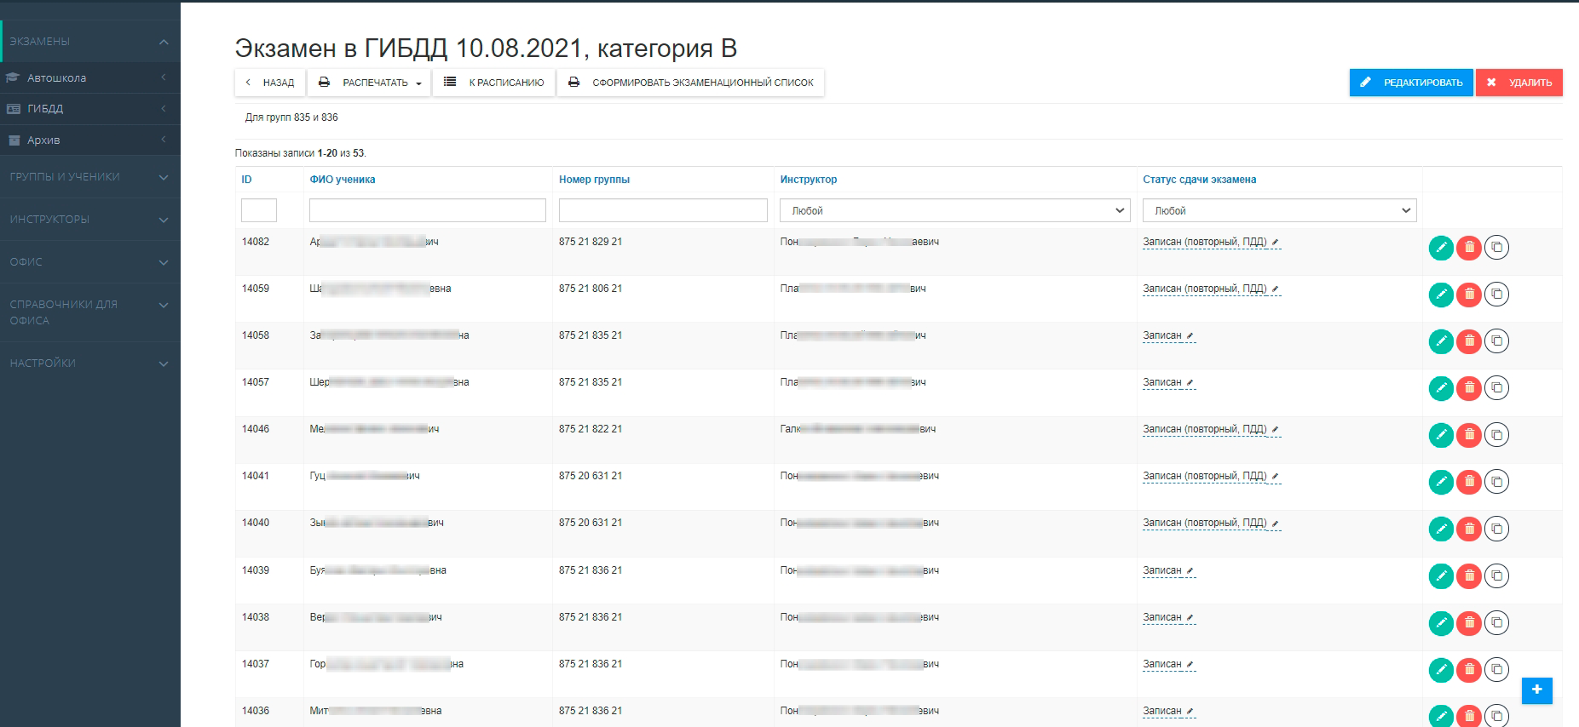Image resolution: width=1579 pixels, height=727 pixels.
Task: Edit row 14037 with green pencil icon
Action: coord(1441,670)
